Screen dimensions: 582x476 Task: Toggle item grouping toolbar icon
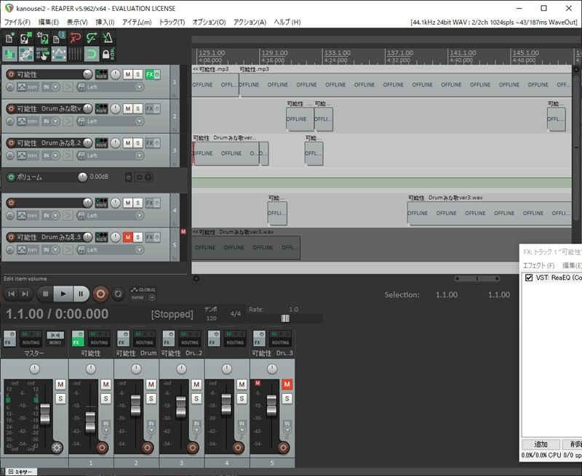point(25,54)
